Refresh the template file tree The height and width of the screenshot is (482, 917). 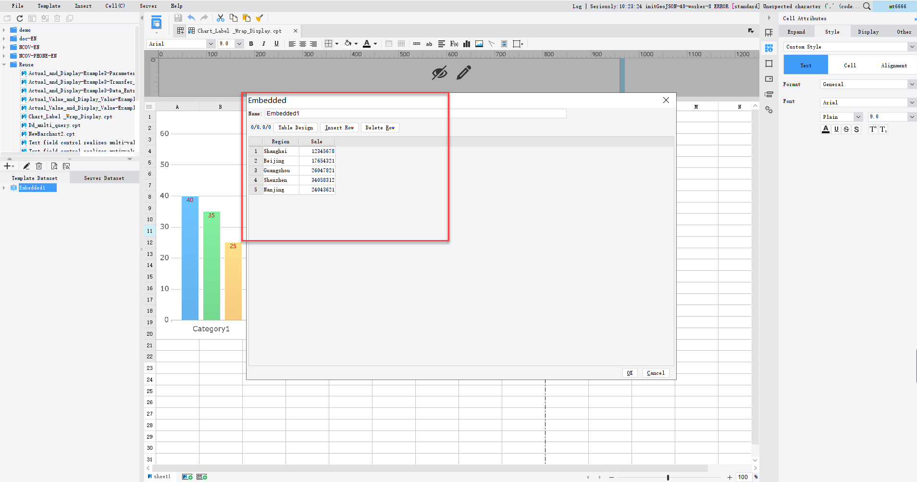[x=20, y=18]
